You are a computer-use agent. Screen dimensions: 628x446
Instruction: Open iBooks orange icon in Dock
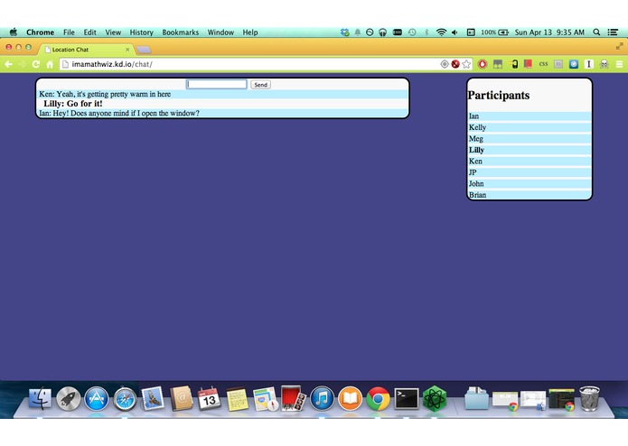pos(350,398)
